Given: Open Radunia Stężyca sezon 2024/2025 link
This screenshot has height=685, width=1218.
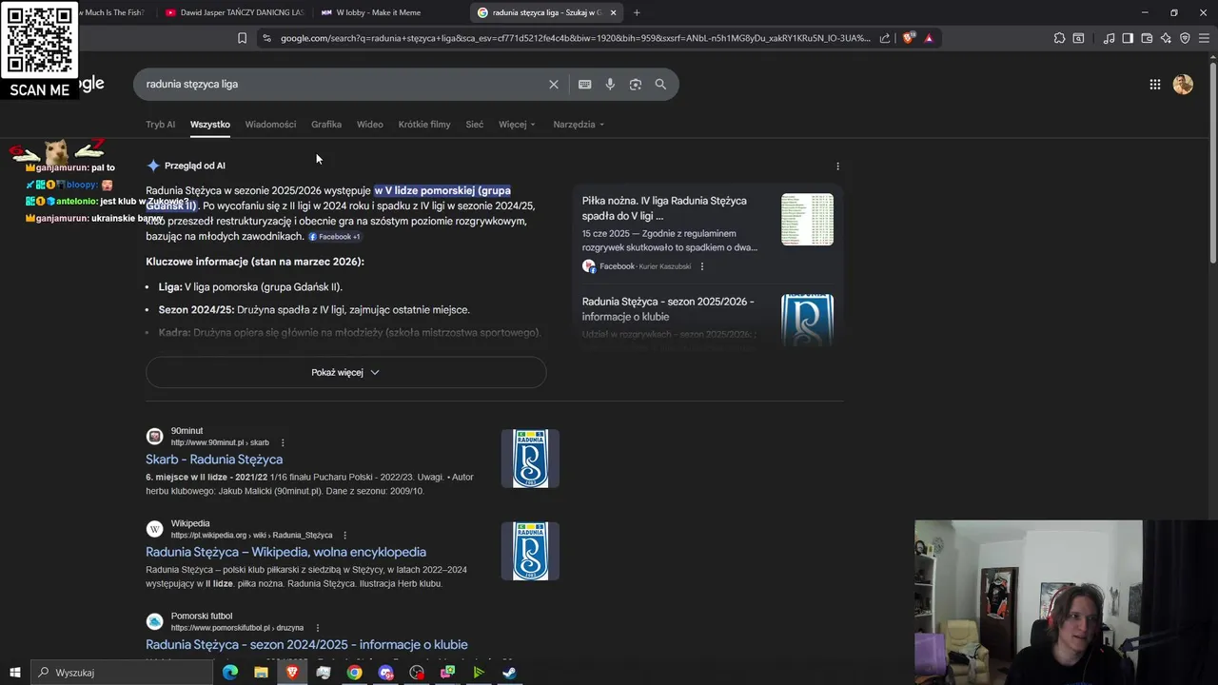Looking at the screenshot, I should 306,645.
